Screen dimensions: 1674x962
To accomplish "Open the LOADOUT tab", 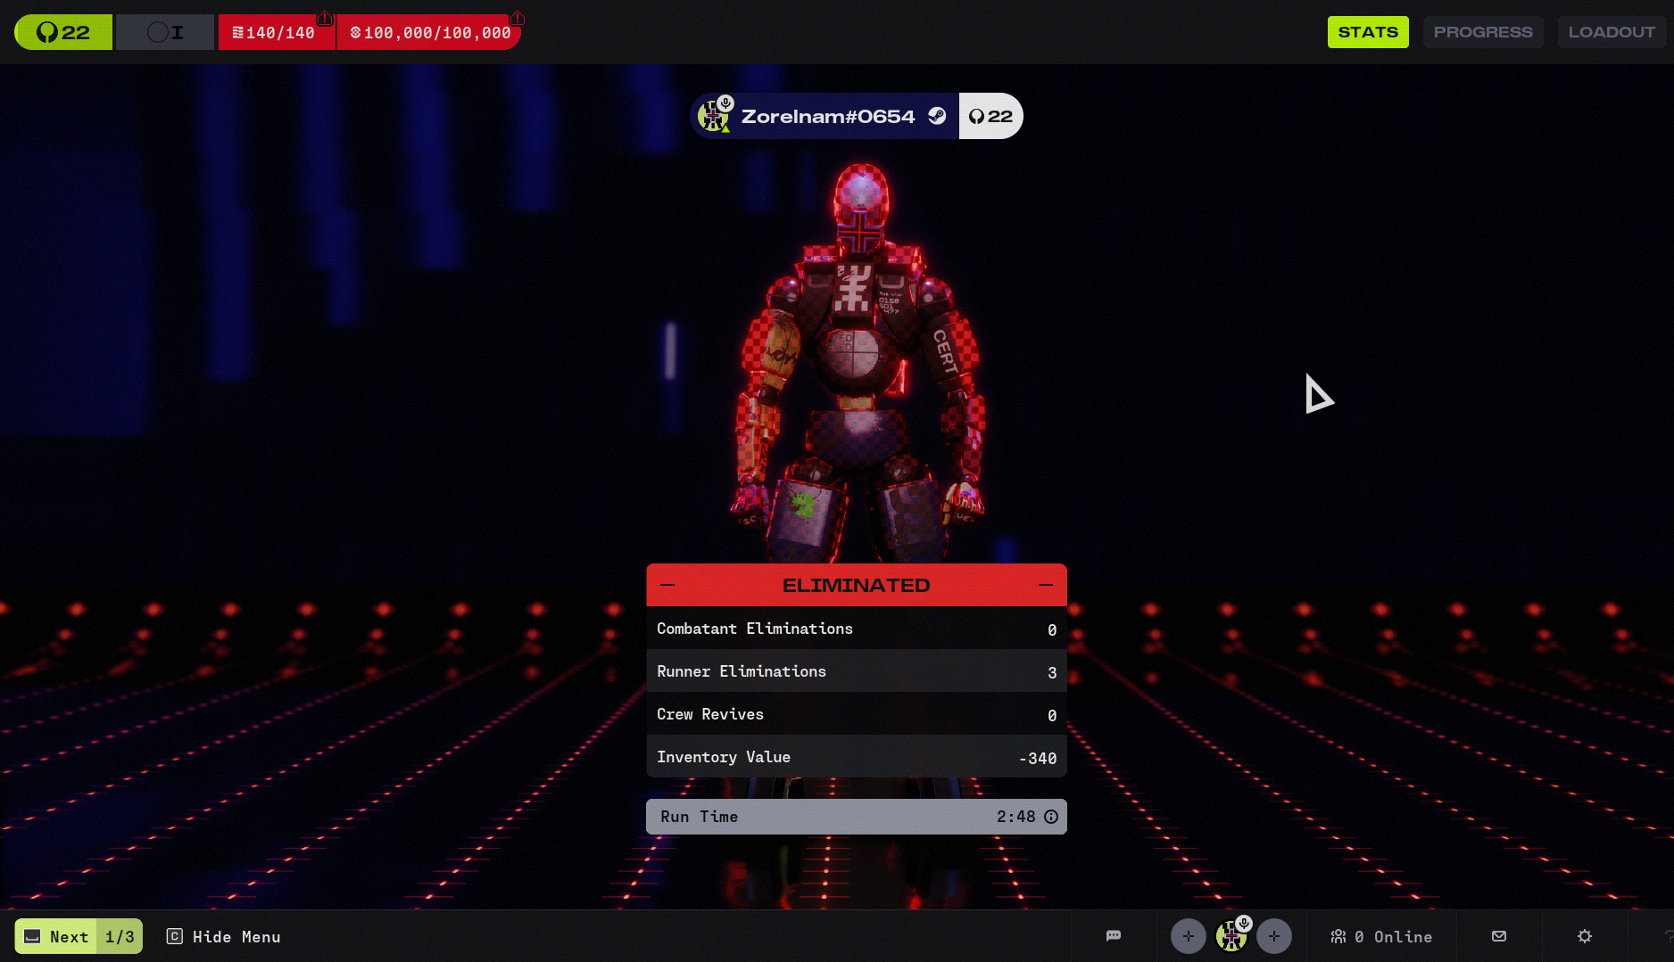I will 1612,32.
